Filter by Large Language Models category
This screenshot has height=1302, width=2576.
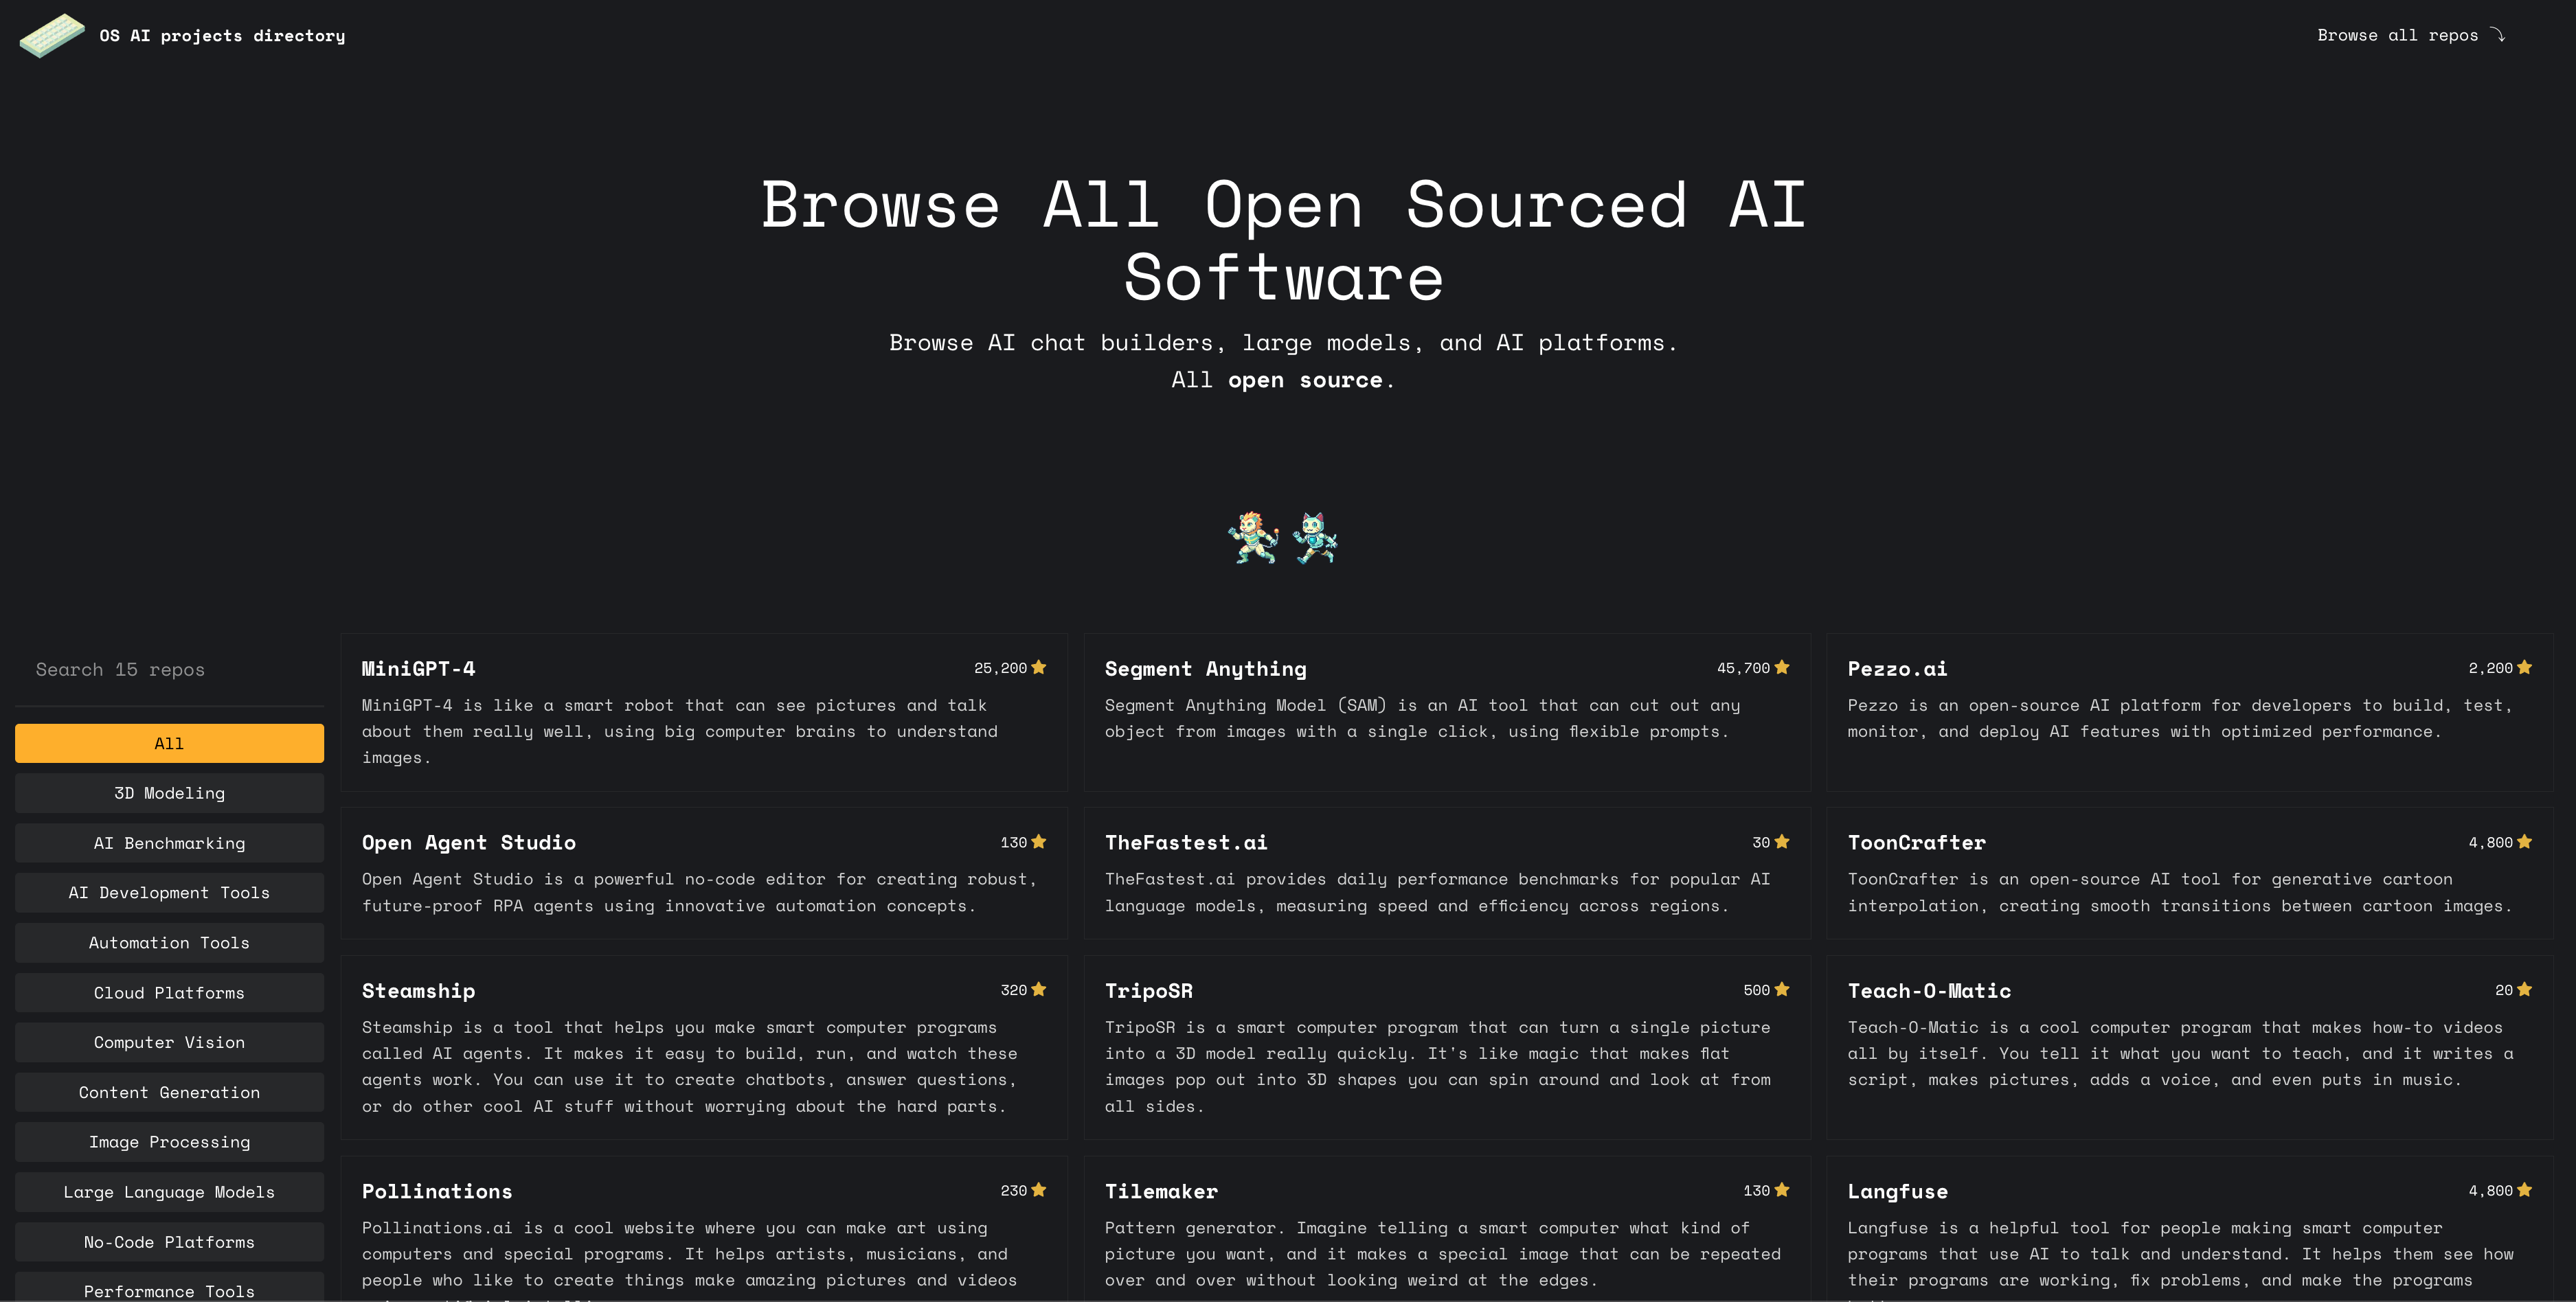169,1192
